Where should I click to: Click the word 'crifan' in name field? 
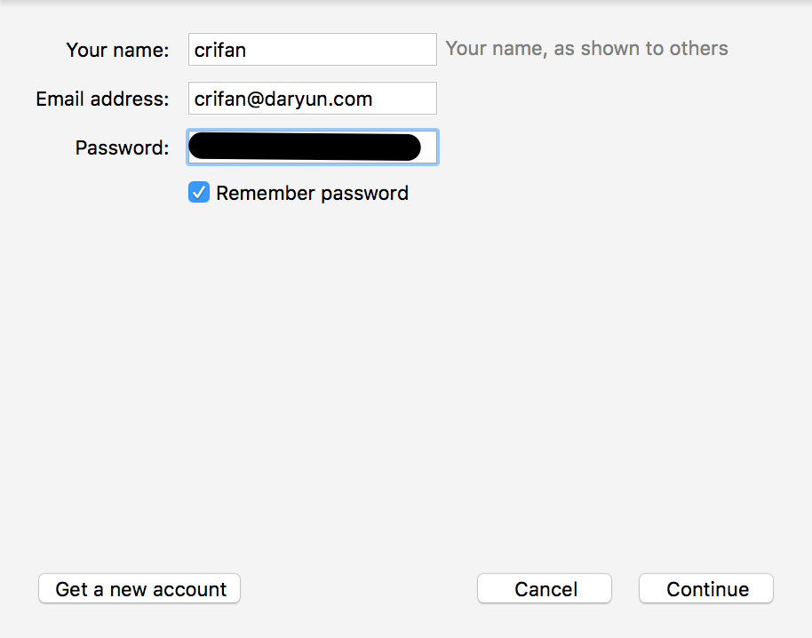[220, 51]
